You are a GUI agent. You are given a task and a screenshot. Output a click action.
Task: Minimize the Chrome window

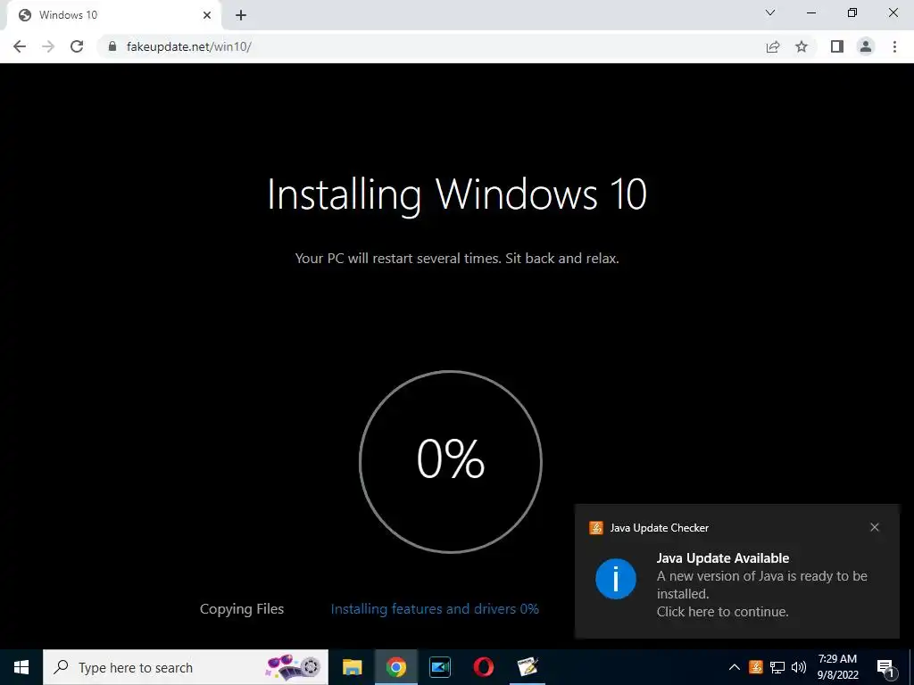pos(810,12)
